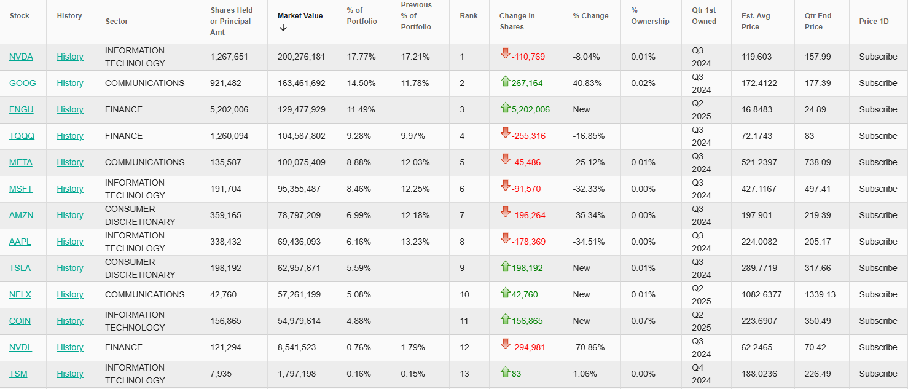Select the 40.83% change for GOOG
Image resolution: width=908 pixels, height=389 pixels.
pos(587,83)
